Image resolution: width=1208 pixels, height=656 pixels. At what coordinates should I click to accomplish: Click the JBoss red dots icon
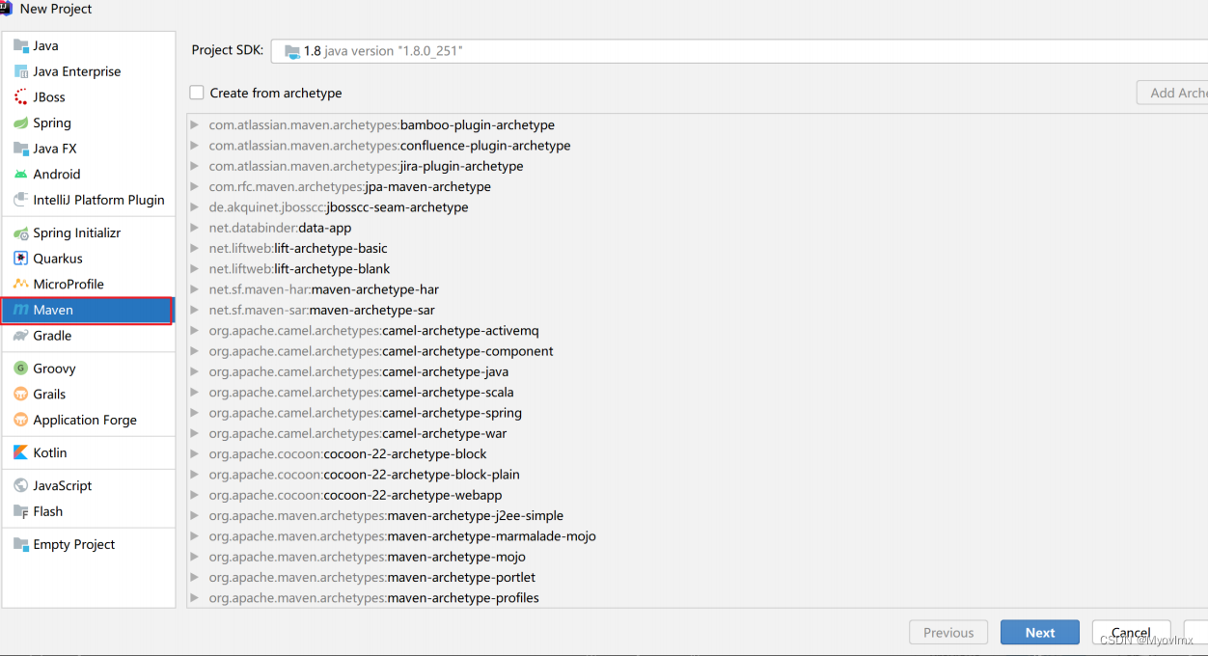pyautogui.click(x=21, y=96)
